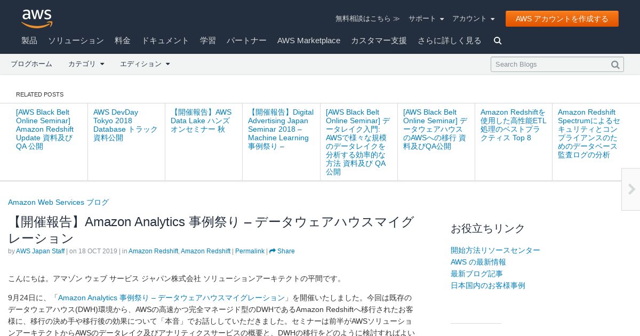Open the Amazon Analytics 事例祭り link in the body

171,298
